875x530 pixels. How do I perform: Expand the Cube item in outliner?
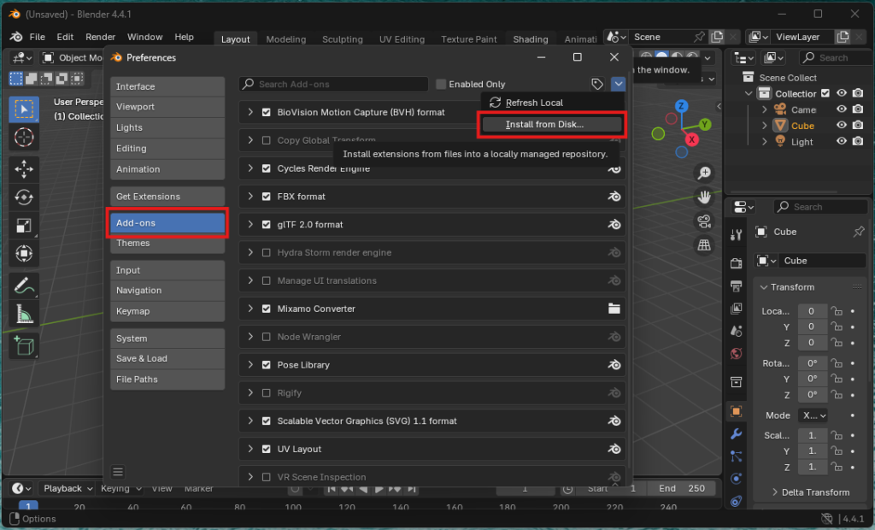tap(765, 126)
